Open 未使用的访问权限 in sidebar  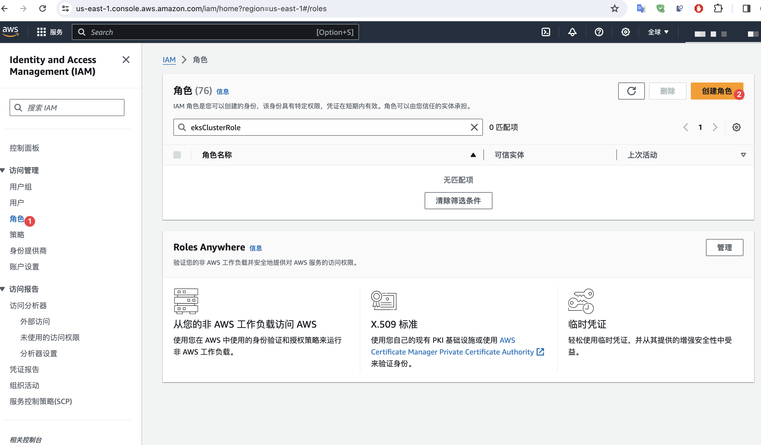[50, 338]
